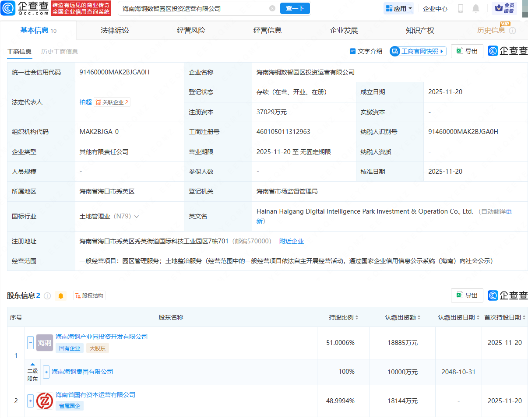Open the notification bell in header
528x418 pixels.
(x=476, y=8)
